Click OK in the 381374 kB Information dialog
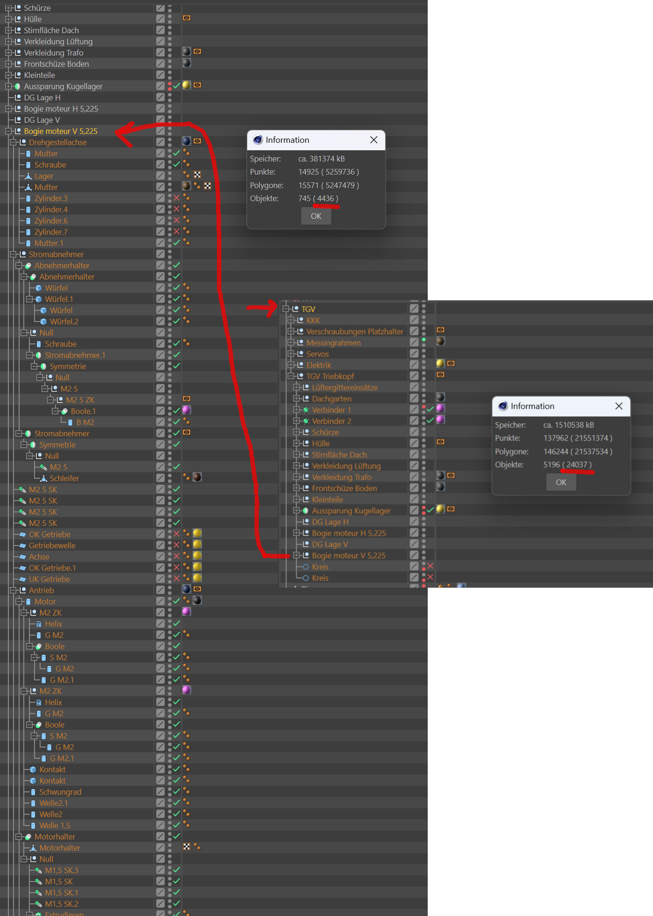The image size is (653, 916). click(316, 216)
